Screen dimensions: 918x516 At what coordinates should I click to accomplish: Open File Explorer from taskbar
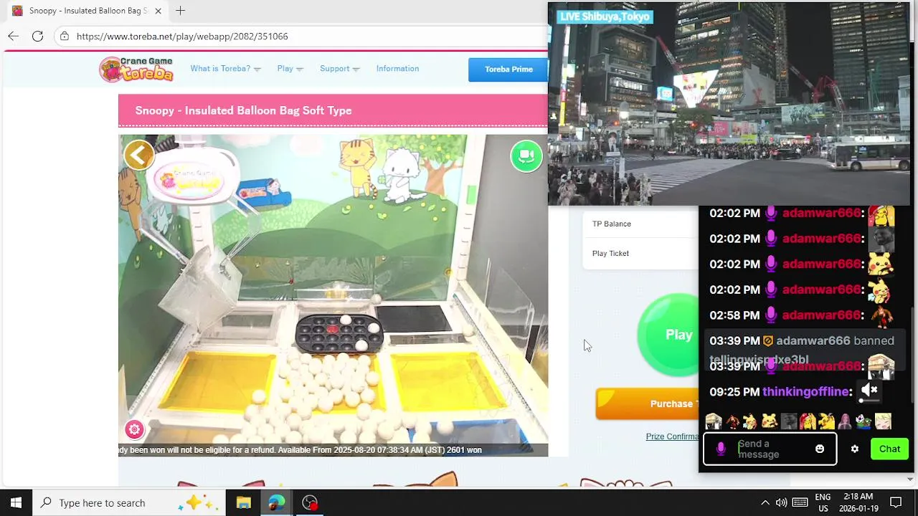(x=243, y=502)
